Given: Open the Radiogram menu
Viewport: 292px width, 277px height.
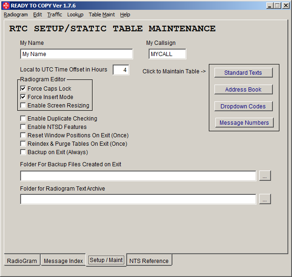Looking at the screenshot, I should [16, 14].
